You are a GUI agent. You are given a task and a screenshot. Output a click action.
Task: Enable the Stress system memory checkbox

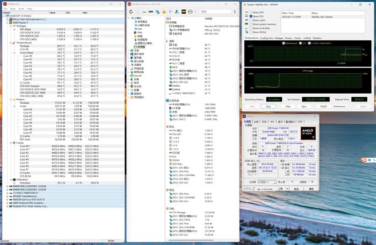[251, 24]
